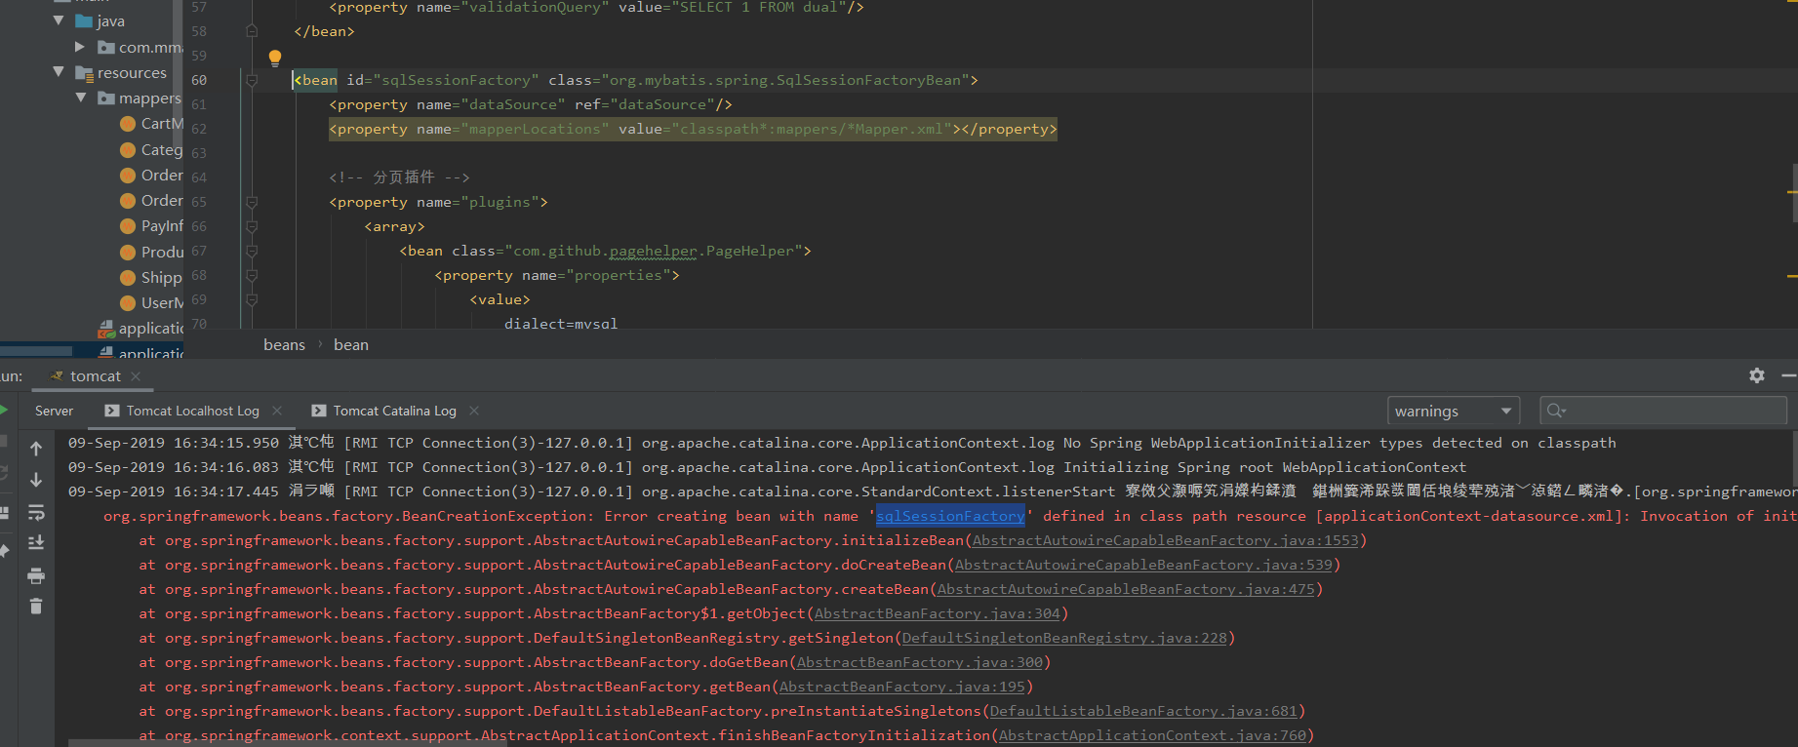Fold the value element at line 69

pos(252,299)
